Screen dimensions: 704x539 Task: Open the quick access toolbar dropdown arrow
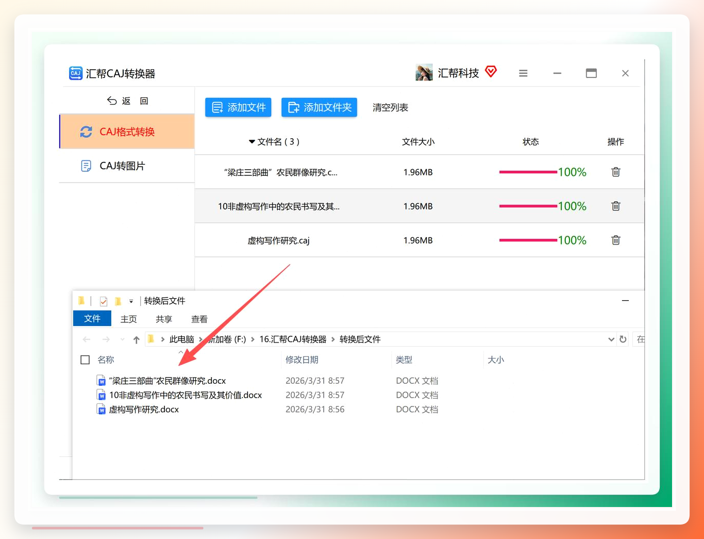point(131,302)
